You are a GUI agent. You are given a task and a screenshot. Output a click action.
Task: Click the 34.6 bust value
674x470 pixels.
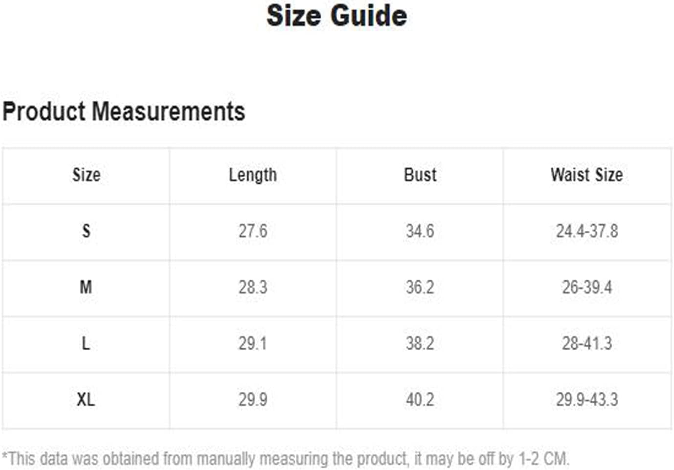pyautogui.click(x=420, y=231)
